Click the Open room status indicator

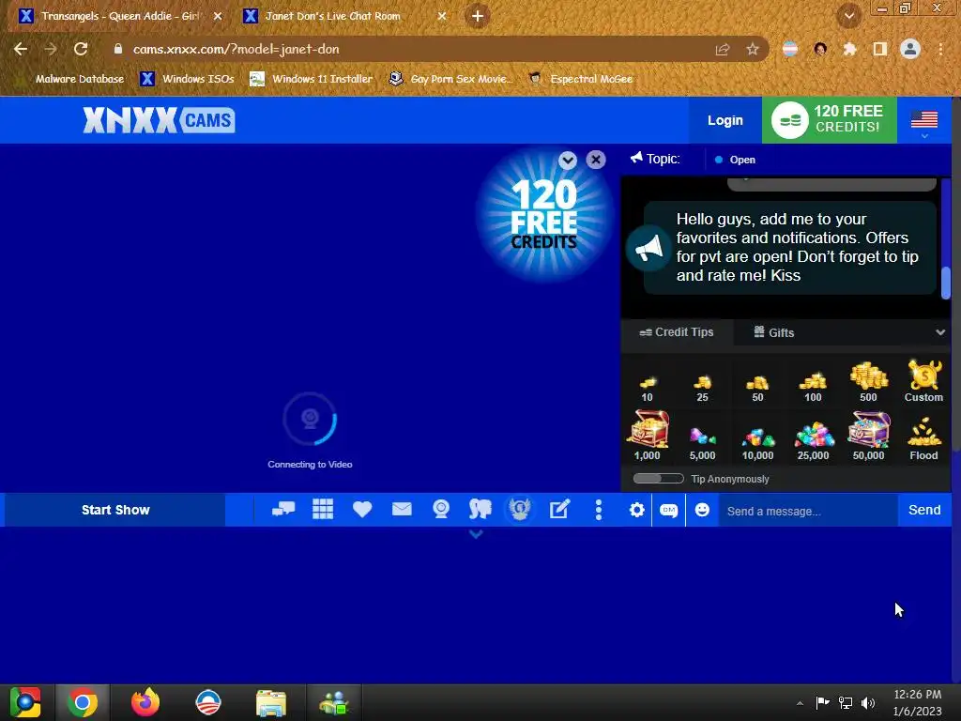tap(735, 160)
